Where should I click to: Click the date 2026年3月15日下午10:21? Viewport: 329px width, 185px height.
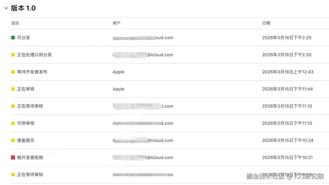click(287, 158)
